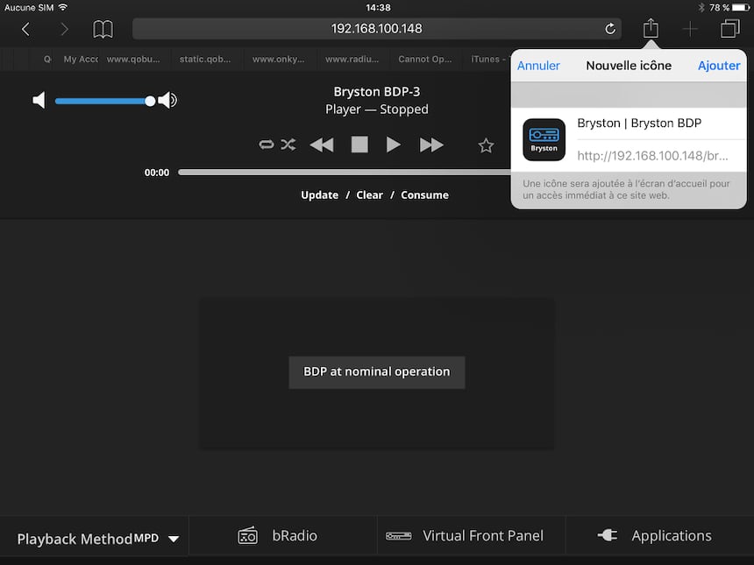754x565 pixels.
Task: Skip to previous track button
Action: pyautogui.click(x=322, y=145)
